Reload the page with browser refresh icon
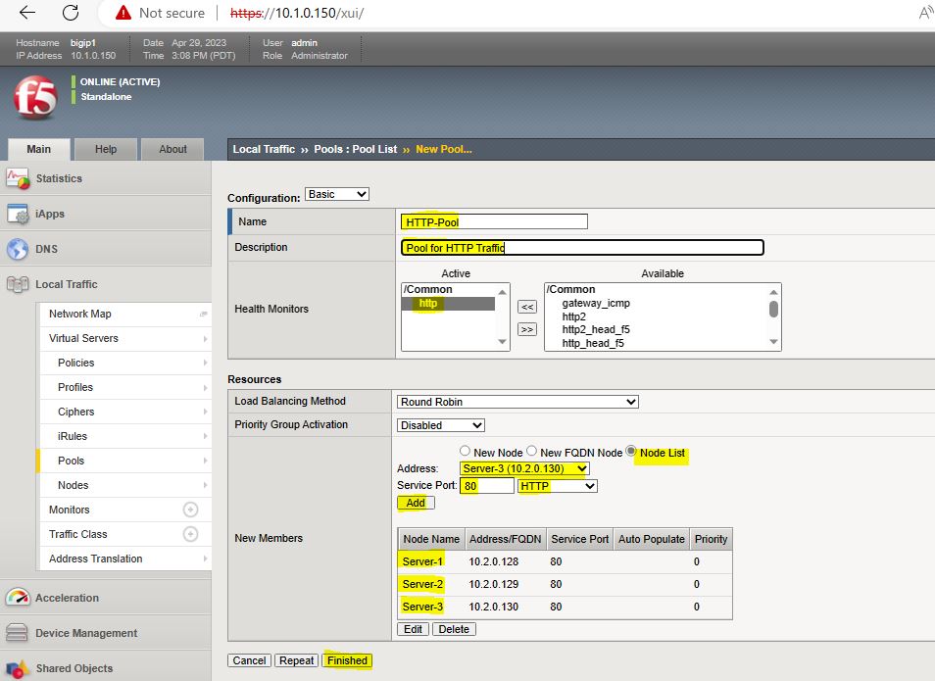935x681 pixels. (71, 13)
